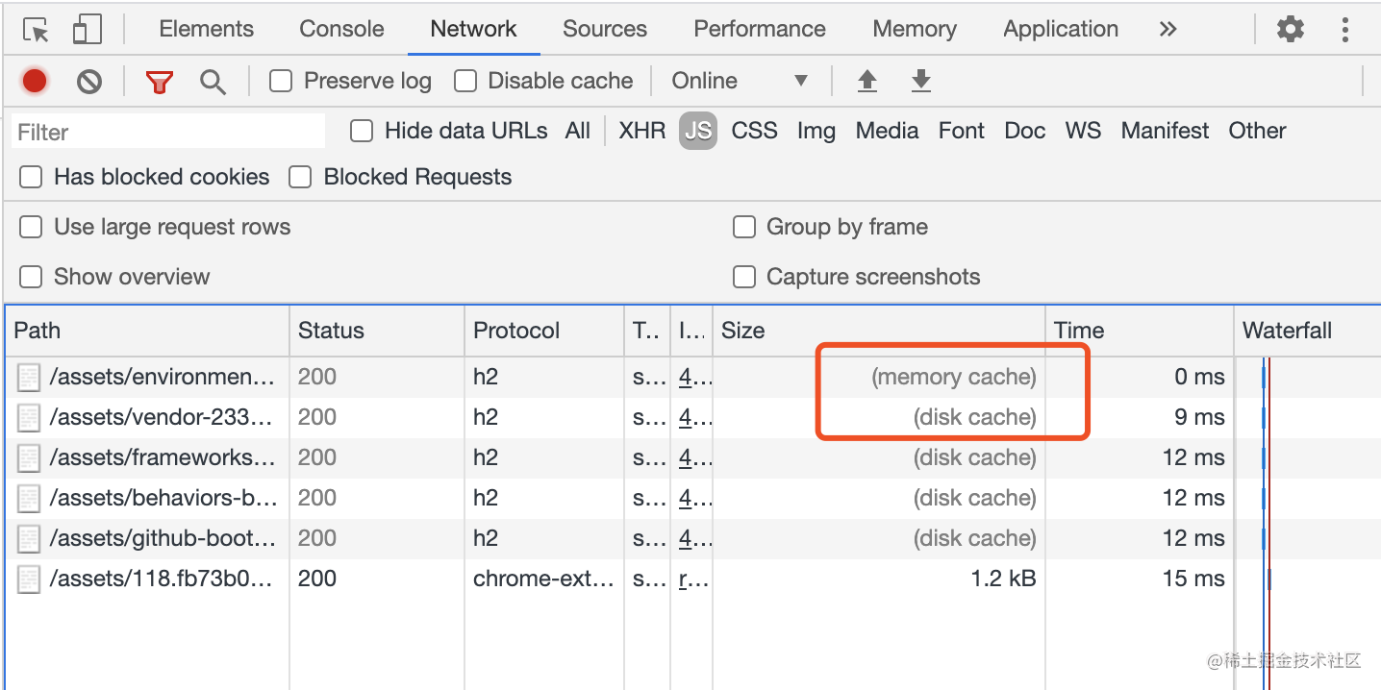This screenshot has width=1381, height=690.
Task: Select the Network tab
Action: tap(474, 29)
